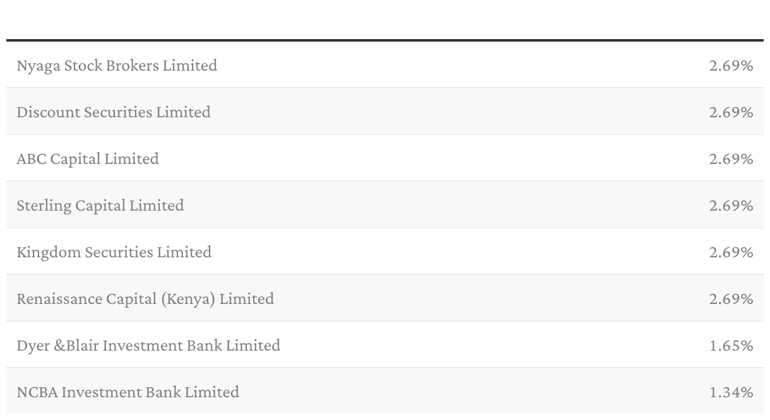This screenshot has height=420, width=770.
Task: Select Sterling Capital Limited company name
Action: (100, 206)
